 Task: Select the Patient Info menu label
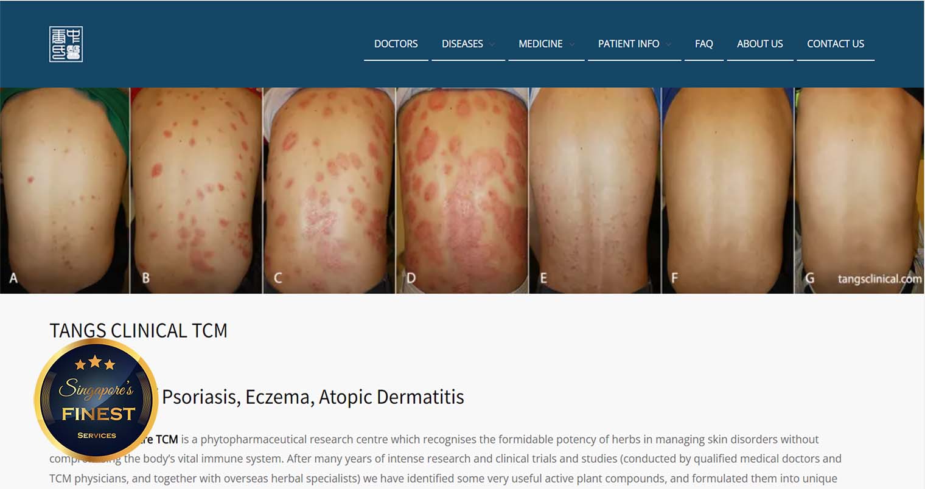pyautogui.click(x=629, y=44)
